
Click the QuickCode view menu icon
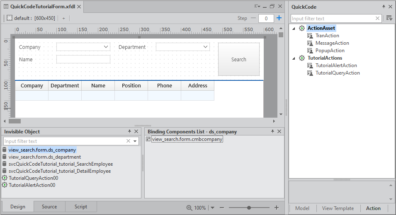(x=389, y=18)
